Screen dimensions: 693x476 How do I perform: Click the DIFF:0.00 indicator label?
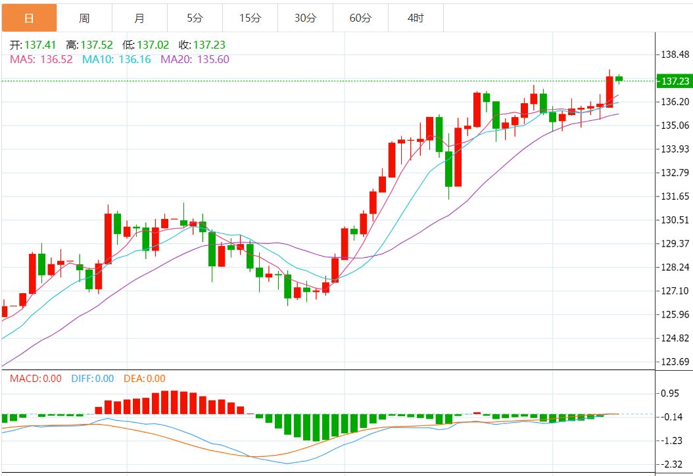click(93, 378)
